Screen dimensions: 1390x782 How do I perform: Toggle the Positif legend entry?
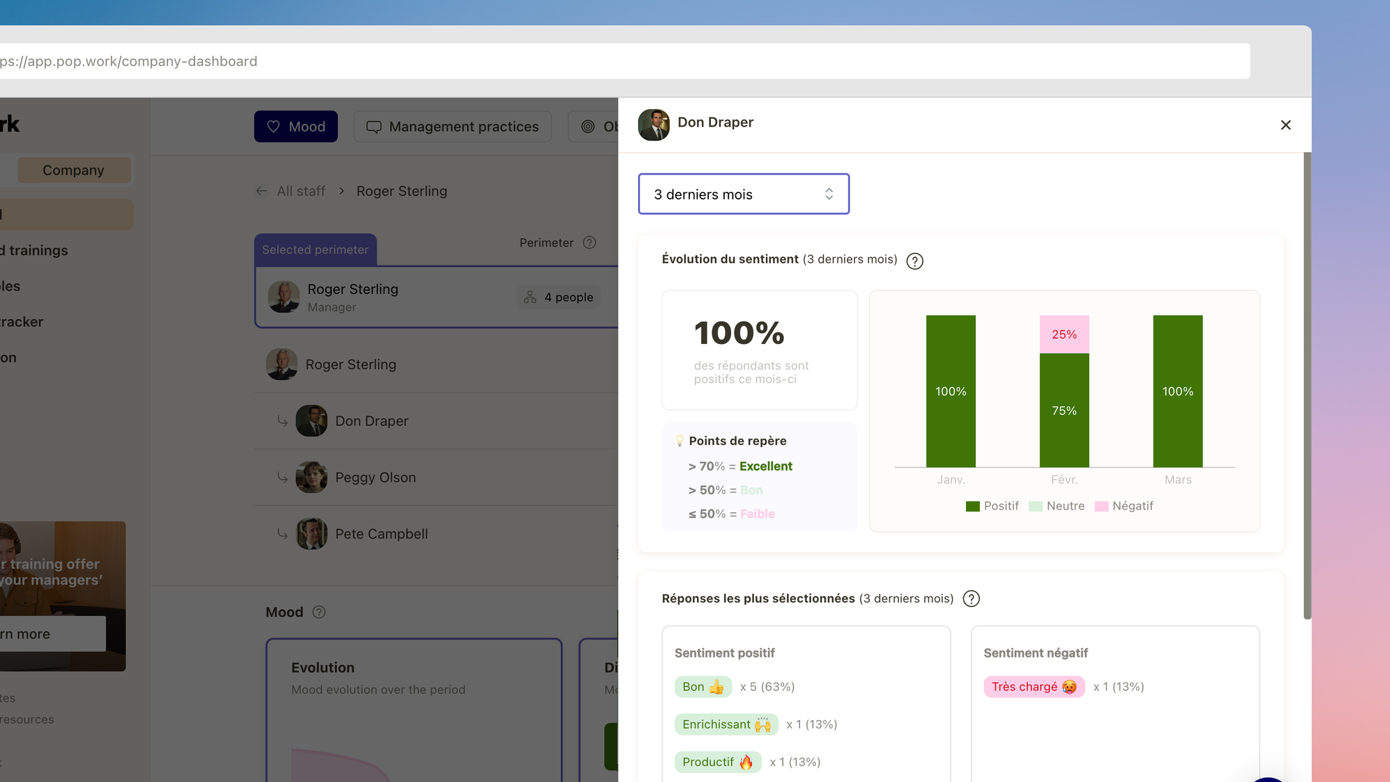992,506
